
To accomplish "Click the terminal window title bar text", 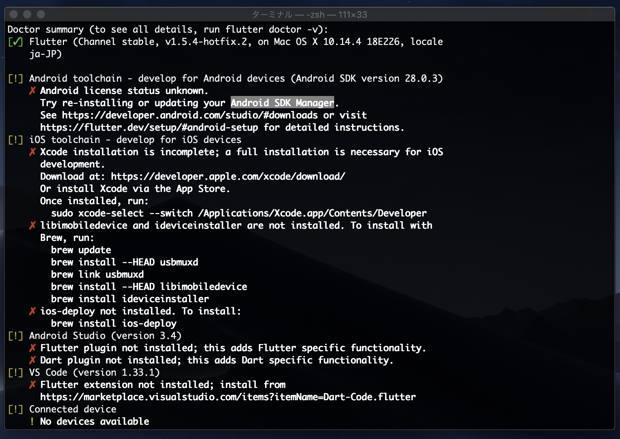I will (309, 15).
